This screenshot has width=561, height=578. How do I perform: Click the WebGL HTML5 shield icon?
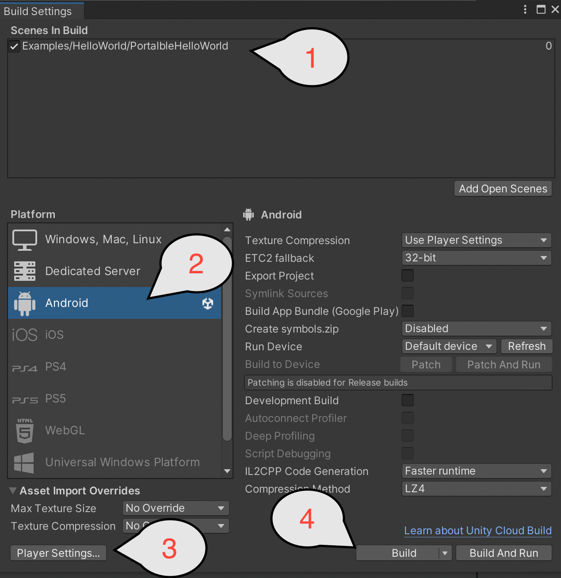25,431
